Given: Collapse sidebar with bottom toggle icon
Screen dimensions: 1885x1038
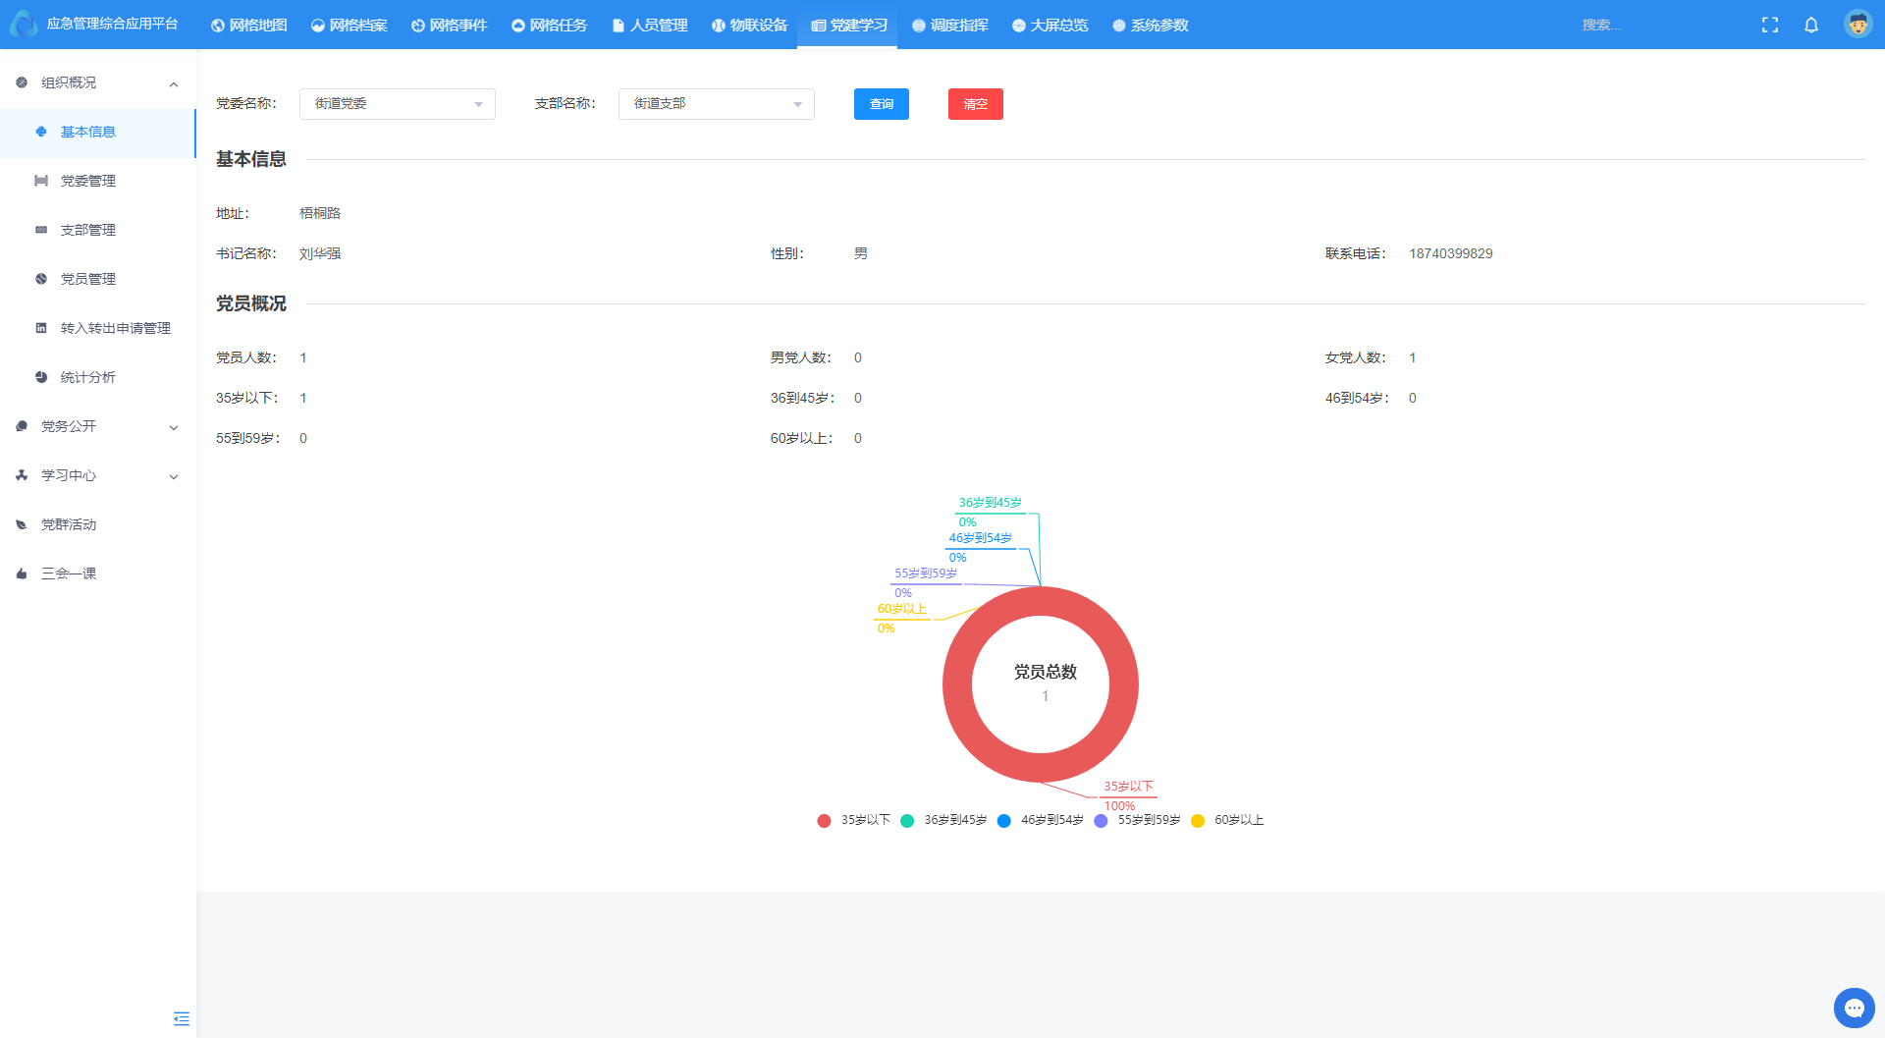Looking at the screenshot, I should click(x=182, y=1018).
